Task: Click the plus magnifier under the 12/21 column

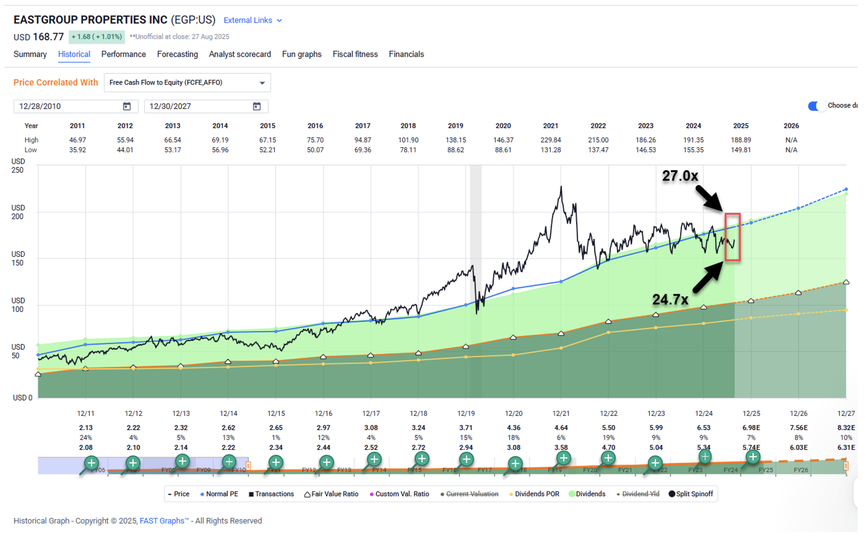Action: pos(563,459)
